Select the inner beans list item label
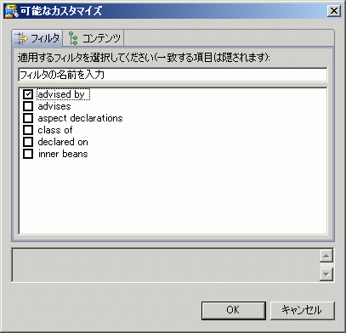346x333 pixels. pyautogui.click(x=63, y=154)
